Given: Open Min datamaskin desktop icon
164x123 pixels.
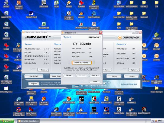Looking at the screenshot, I should click(x=119, y=4).
